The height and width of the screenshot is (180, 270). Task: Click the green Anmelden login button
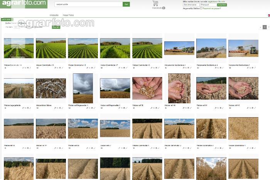coord(222,5)
